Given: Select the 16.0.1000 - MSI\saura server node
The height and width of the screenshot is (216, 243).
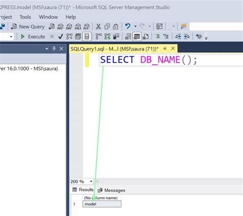Looking at the screenshot, I should pyautogui.click(x=29, y=69).
